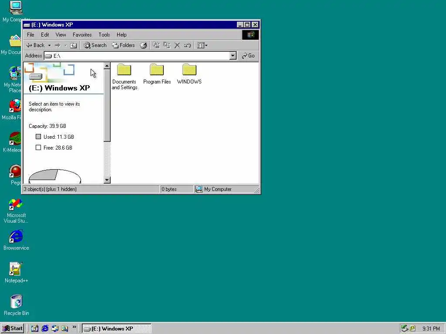Image resolution: width=446 pixels, height=334 pixels.
Task: Open the Help menu
Action: (x=122, y=35)
